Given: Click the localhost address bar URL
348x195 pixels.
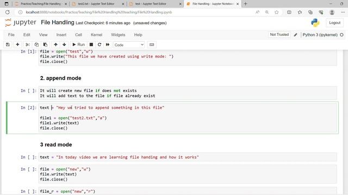Looking at the screenshot, I should pos(99,12).
